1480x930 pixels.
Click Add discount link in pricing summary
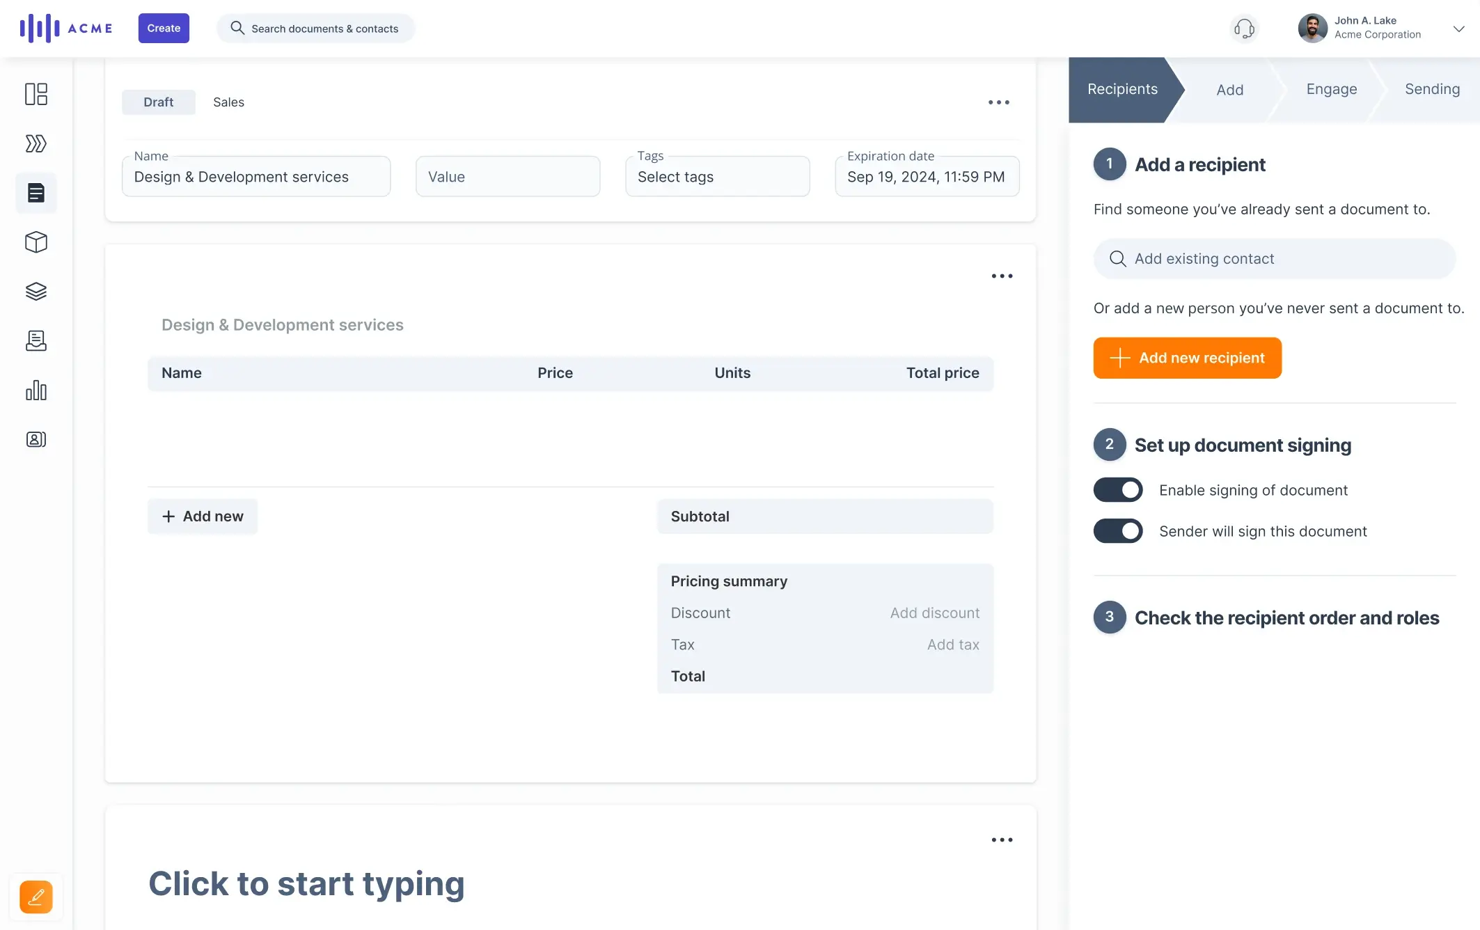click(935, 613)
